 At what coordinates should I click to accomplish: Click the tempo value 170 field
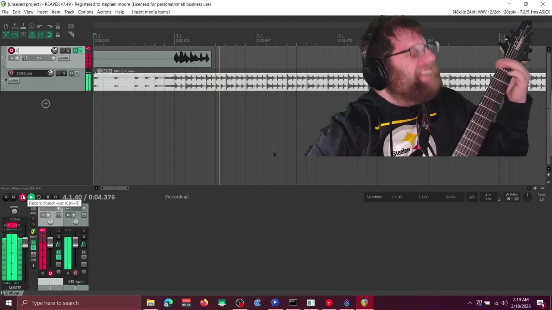coord(488,199)
